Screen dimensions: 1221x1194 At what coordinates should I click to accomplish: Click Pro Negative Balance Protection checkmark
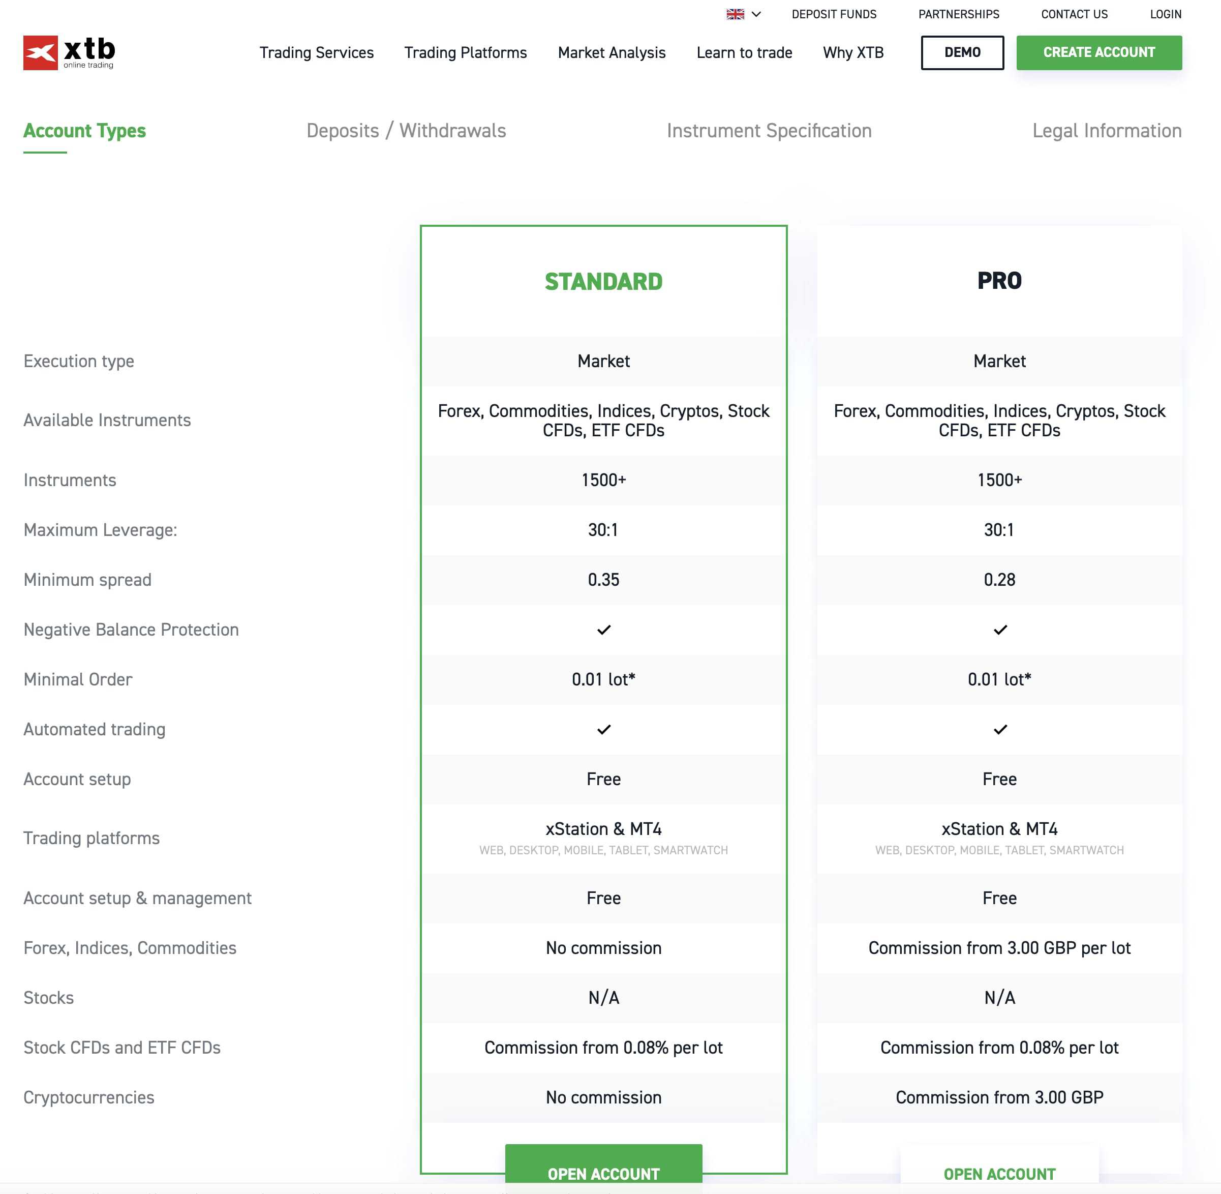tap(1000, 630)
